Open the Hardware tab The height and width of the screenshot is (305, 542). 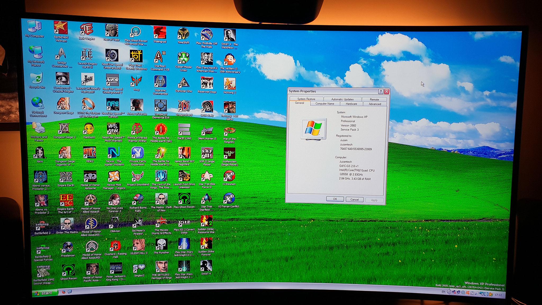(351, 104)
